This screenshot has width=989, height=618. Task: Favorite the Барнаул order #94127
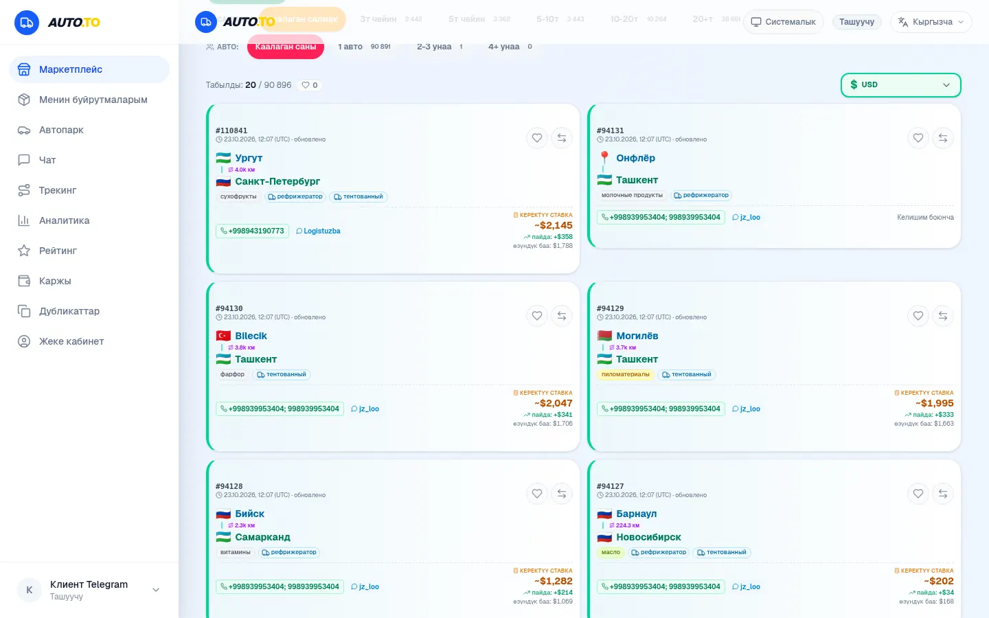tap(918, 494)
